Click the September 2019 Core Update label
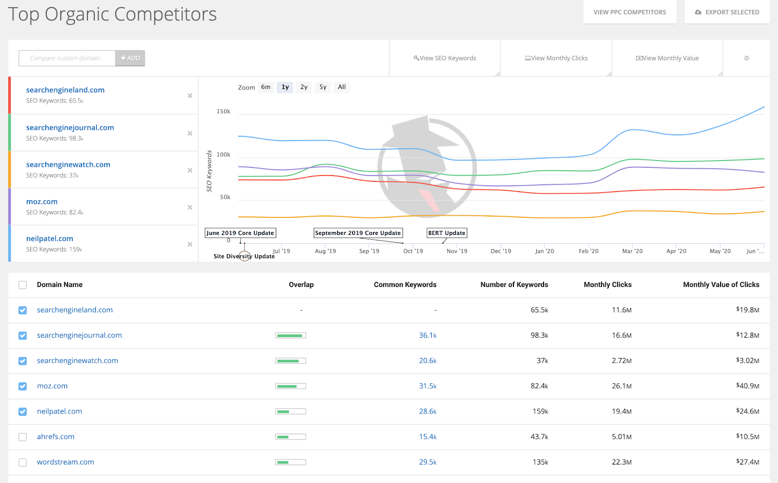Screen dimensions: 778x483 pos(358,233)
